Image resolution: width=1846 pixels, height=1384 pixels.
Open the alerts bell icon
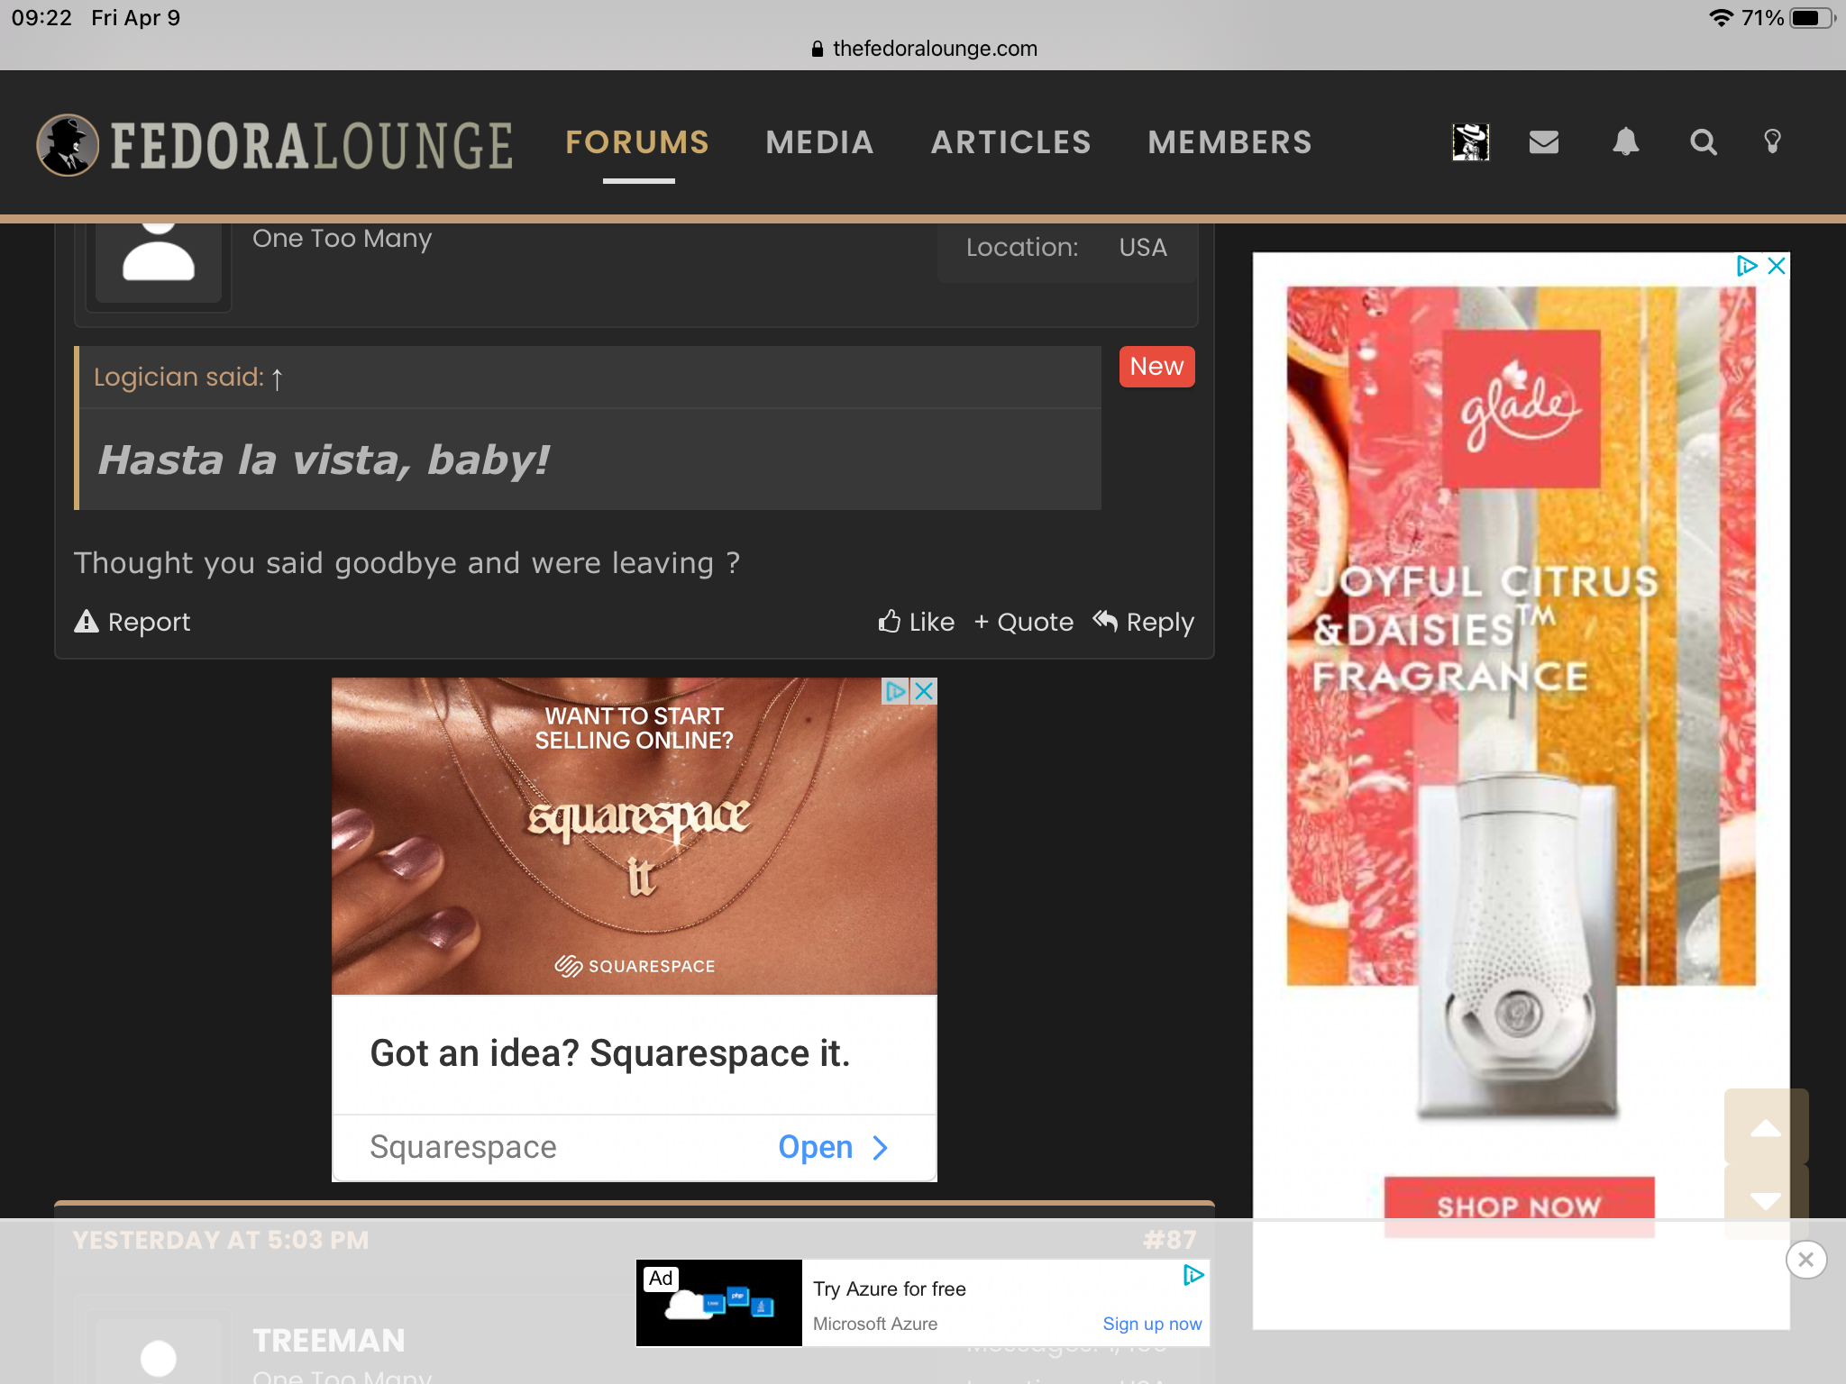tap(1625, 142)
